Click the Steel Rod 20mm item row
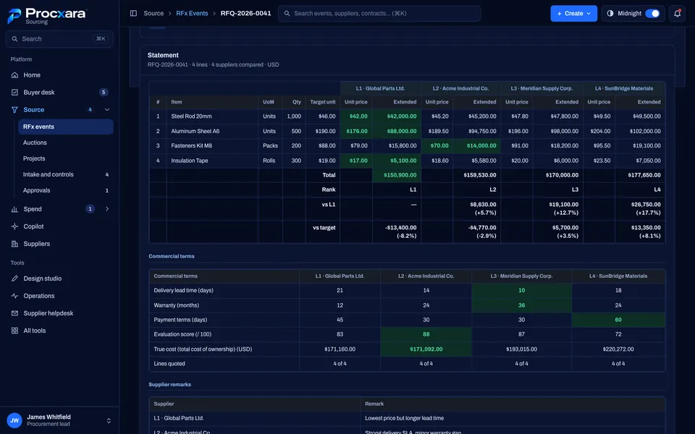 [407, 116]
